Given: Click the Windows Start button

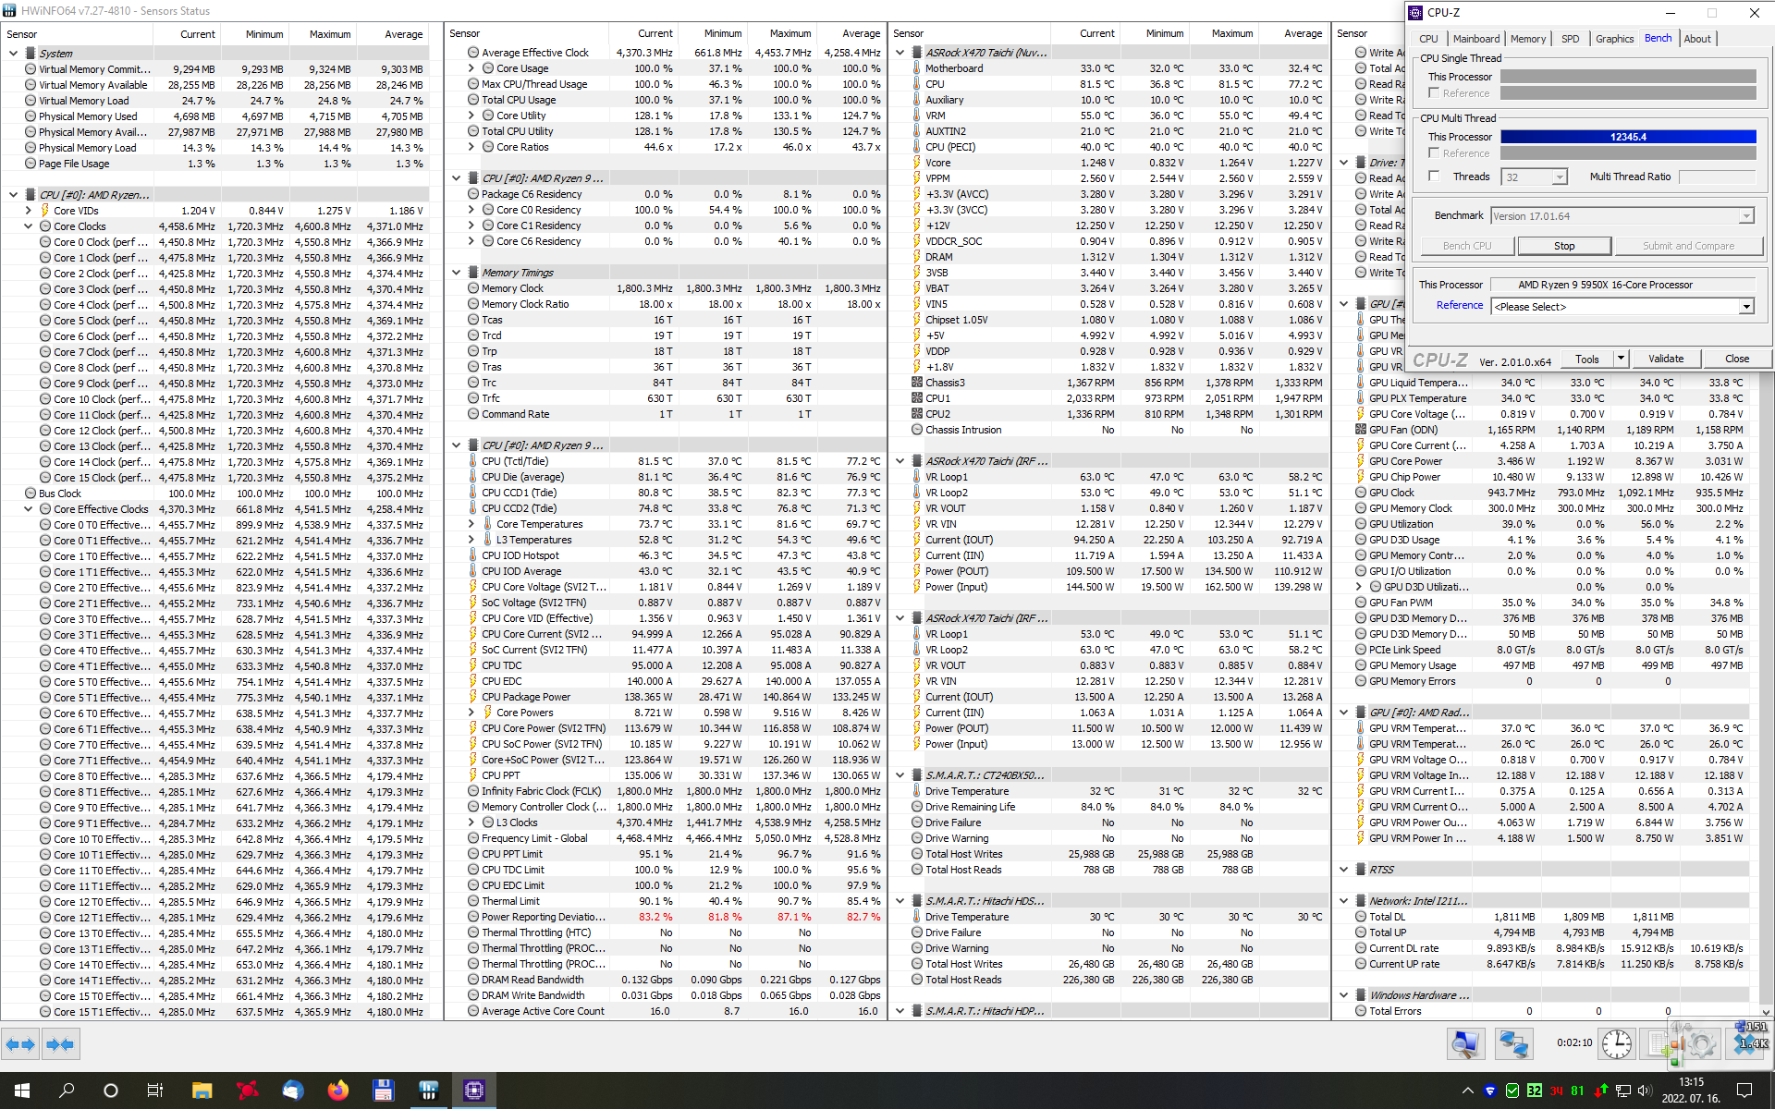Looking at the screenshot, I should pos(22,1091).
